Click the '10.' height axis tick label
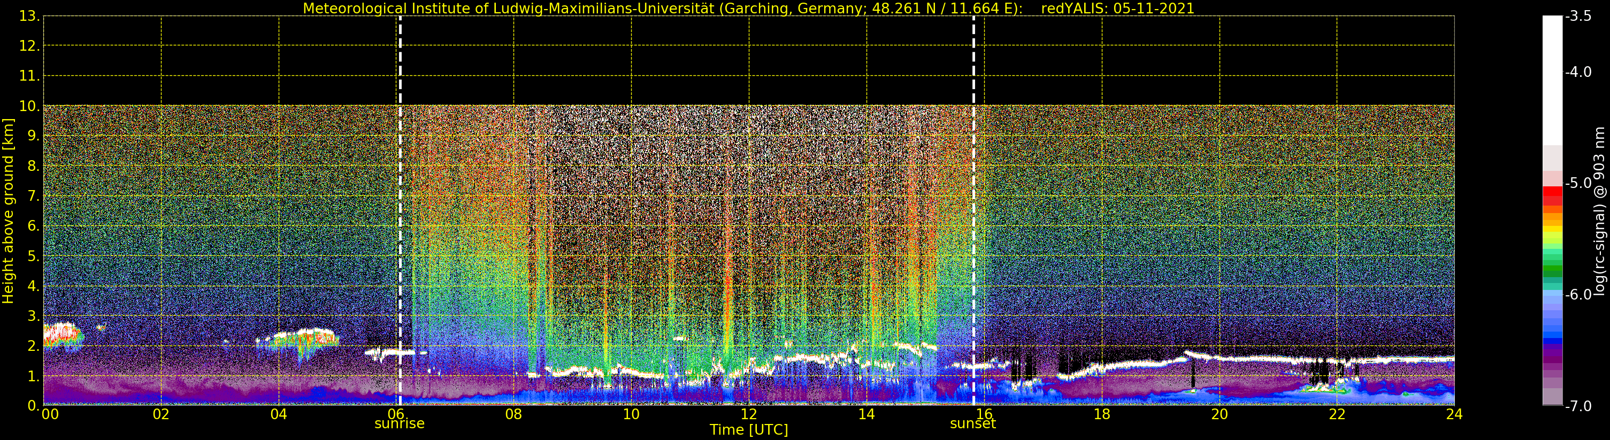The image size is (1610, 440). [29, 106]
